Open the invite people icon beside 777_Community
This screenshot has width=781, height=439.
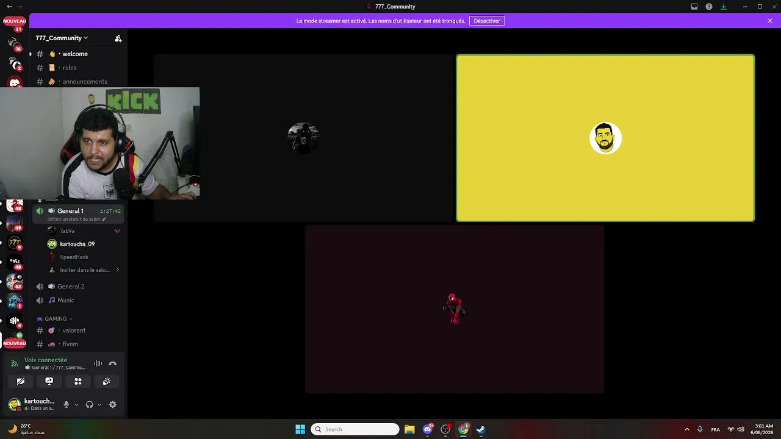pos(118,38)
